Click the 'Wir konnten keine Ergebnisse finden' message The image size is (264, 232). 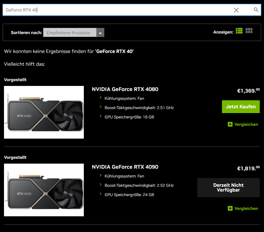(x=69, y=51)
